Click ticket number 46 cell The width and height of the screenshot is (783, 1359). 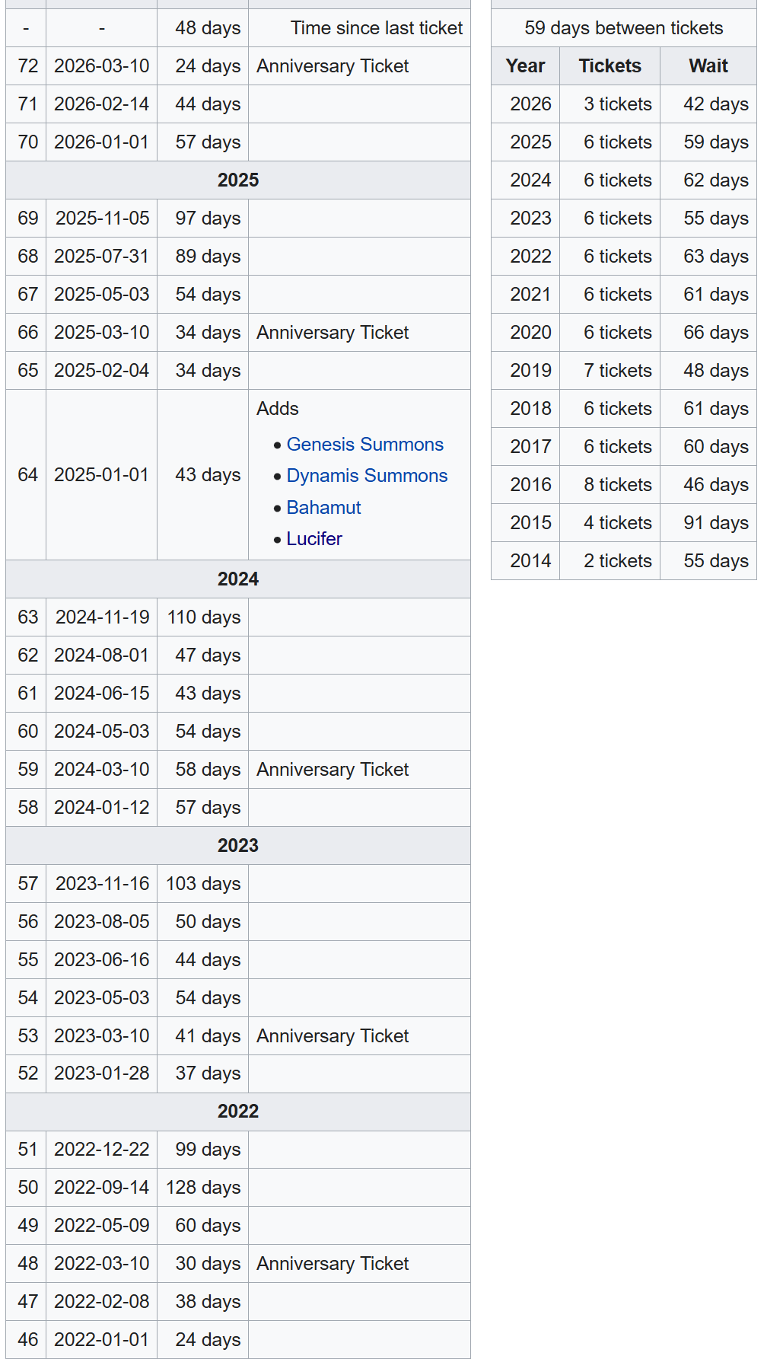tap(26, 1340)
